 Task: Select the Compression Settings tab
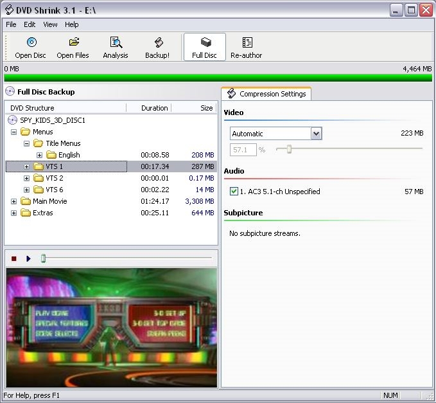(266, 94)
